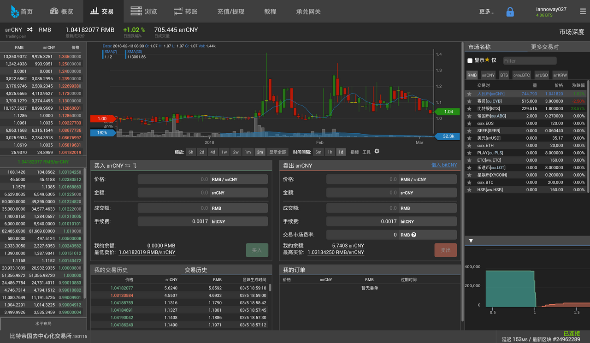
Task: Click the blue SMA(7) legend color swatch
Action: 104,52
